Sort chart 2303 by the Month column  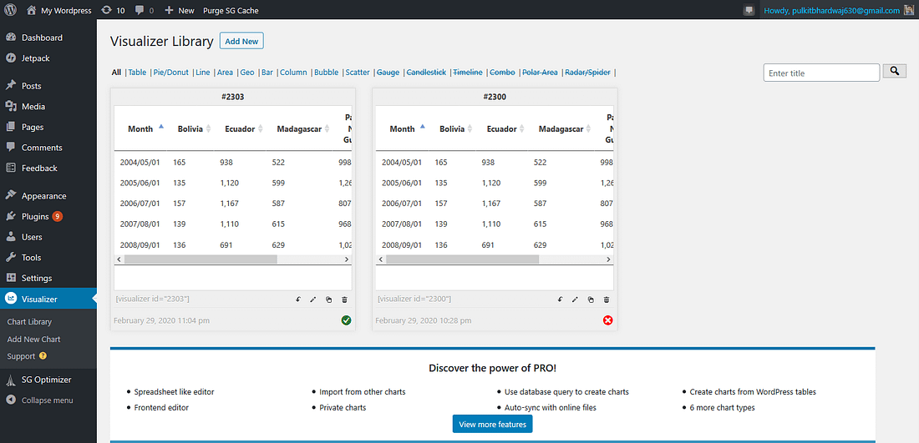(140, 128)
